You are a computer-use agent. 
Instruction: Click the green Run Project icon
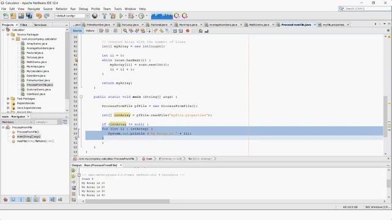tap(121, 16)
